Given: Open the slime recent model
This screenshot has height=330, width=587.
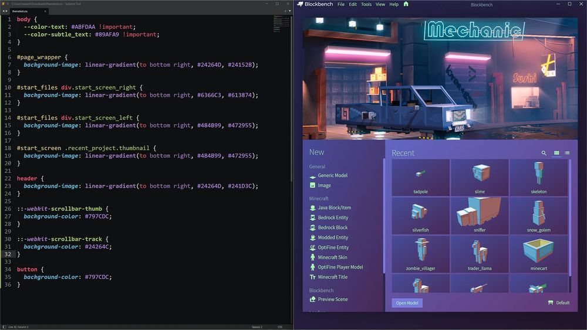Looking at the screenshot, I should (480, 178).
